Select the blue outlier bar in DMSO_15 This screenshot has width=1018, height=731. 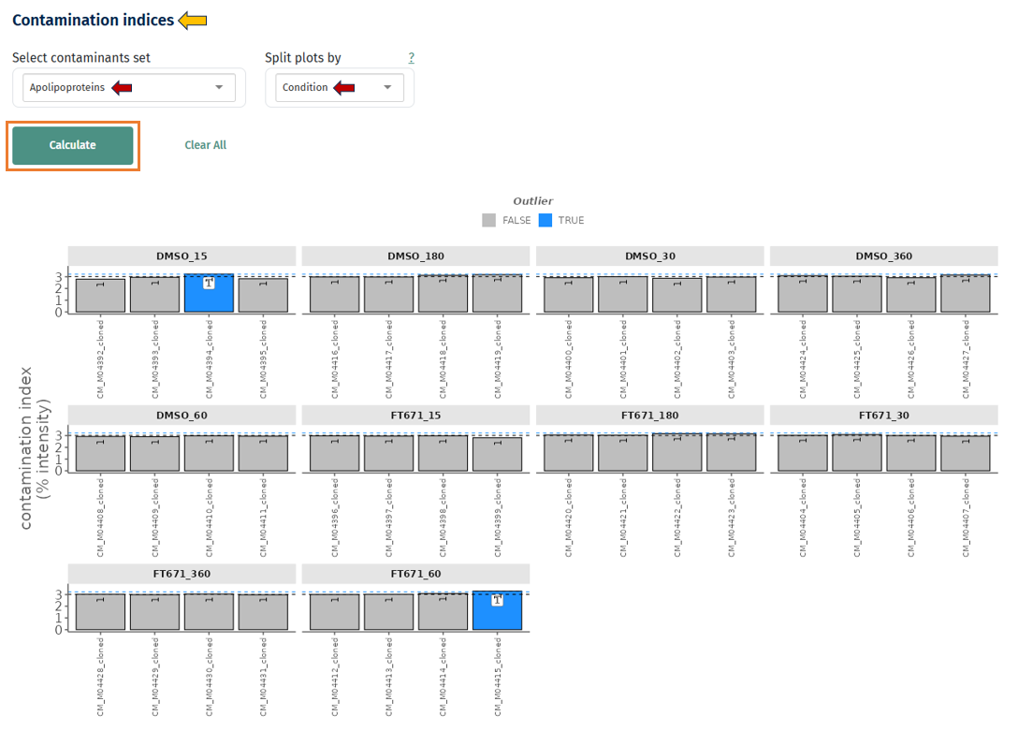209,294
